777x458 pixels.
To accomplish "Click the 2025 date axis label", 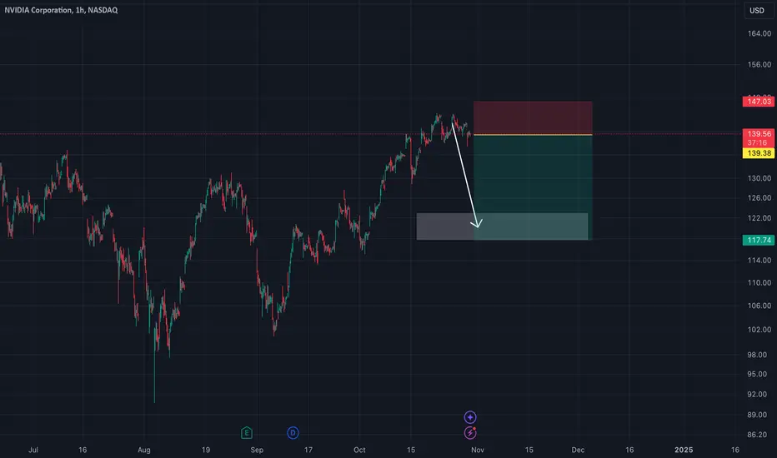I will [x=684, y=450].
